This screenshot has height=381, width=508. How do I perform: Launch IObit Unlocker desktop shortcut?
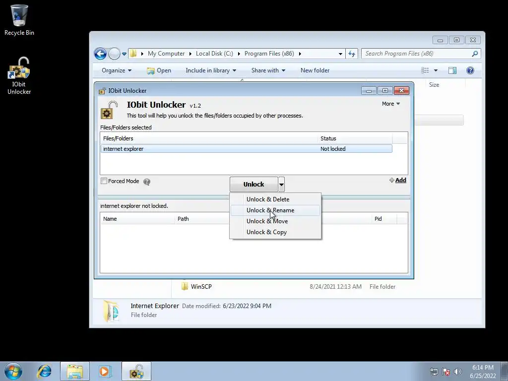coord(19,76)
